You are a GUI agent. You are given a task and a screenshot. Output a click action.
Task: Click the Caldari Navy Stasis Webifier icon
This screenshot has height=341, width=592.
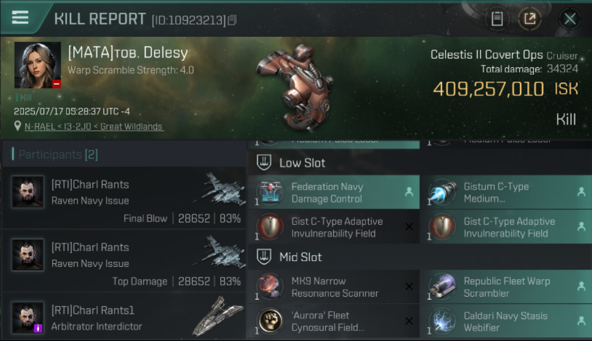coord(442,321)
